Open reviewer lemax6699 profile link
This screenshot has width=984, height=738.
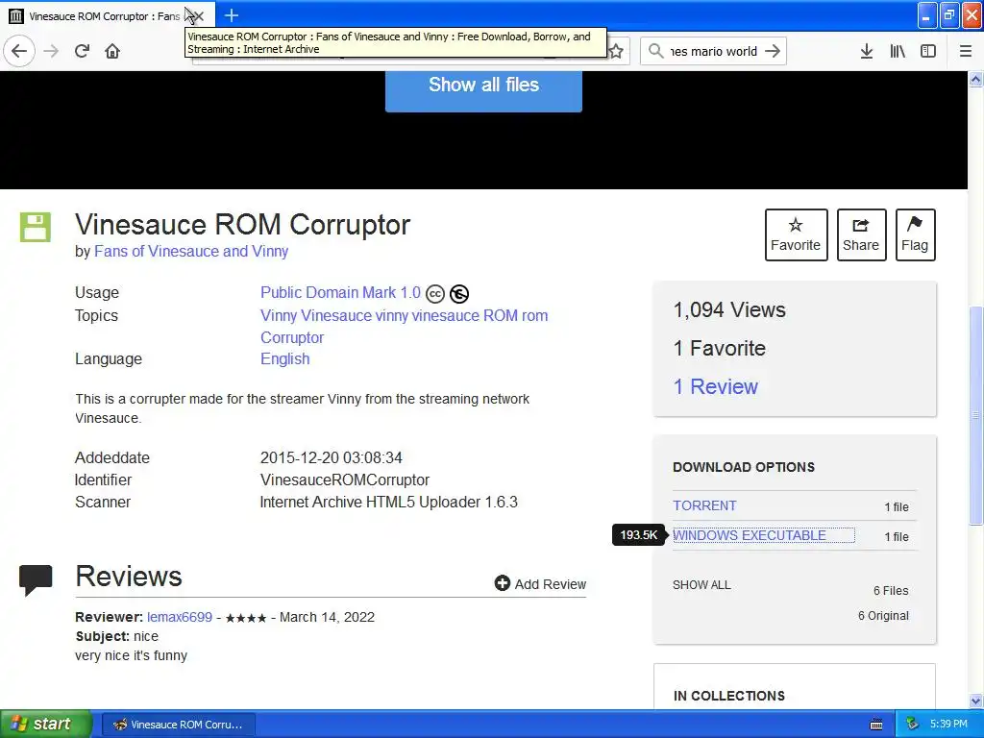tap(180, 617)
